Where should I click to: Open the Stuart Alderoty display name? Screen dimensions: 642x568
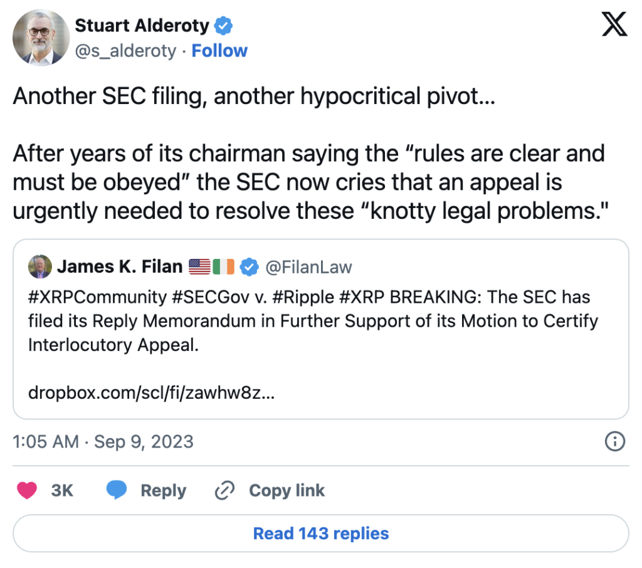click(142, 26)
